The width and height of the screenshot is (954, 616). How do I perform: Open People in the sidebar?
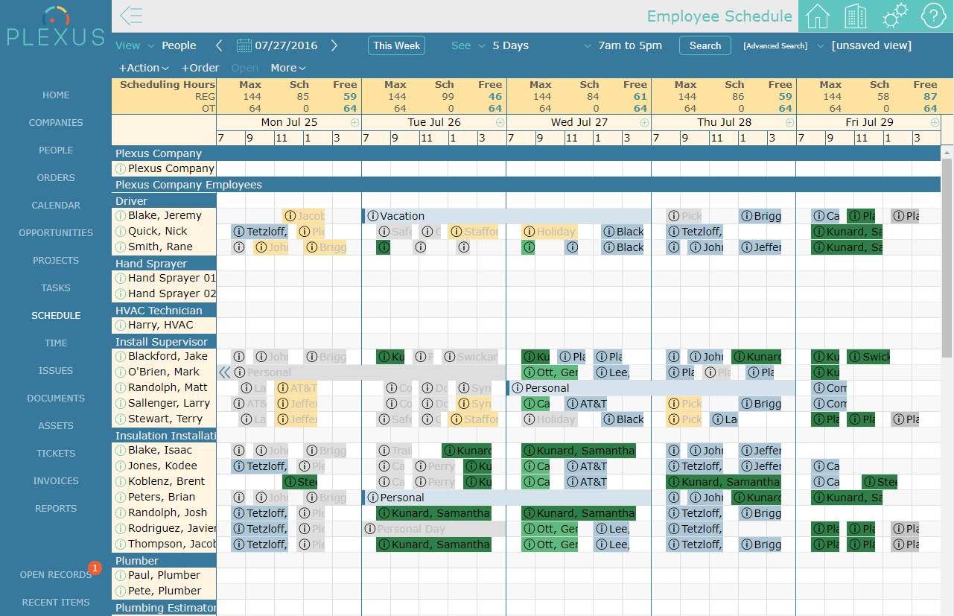click(x=56, y=150)
